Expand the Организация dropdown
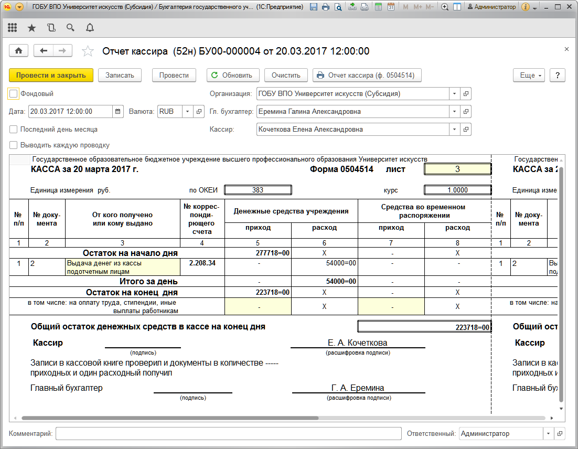This screenshot has height=449, width=578. tap(455, 94)
